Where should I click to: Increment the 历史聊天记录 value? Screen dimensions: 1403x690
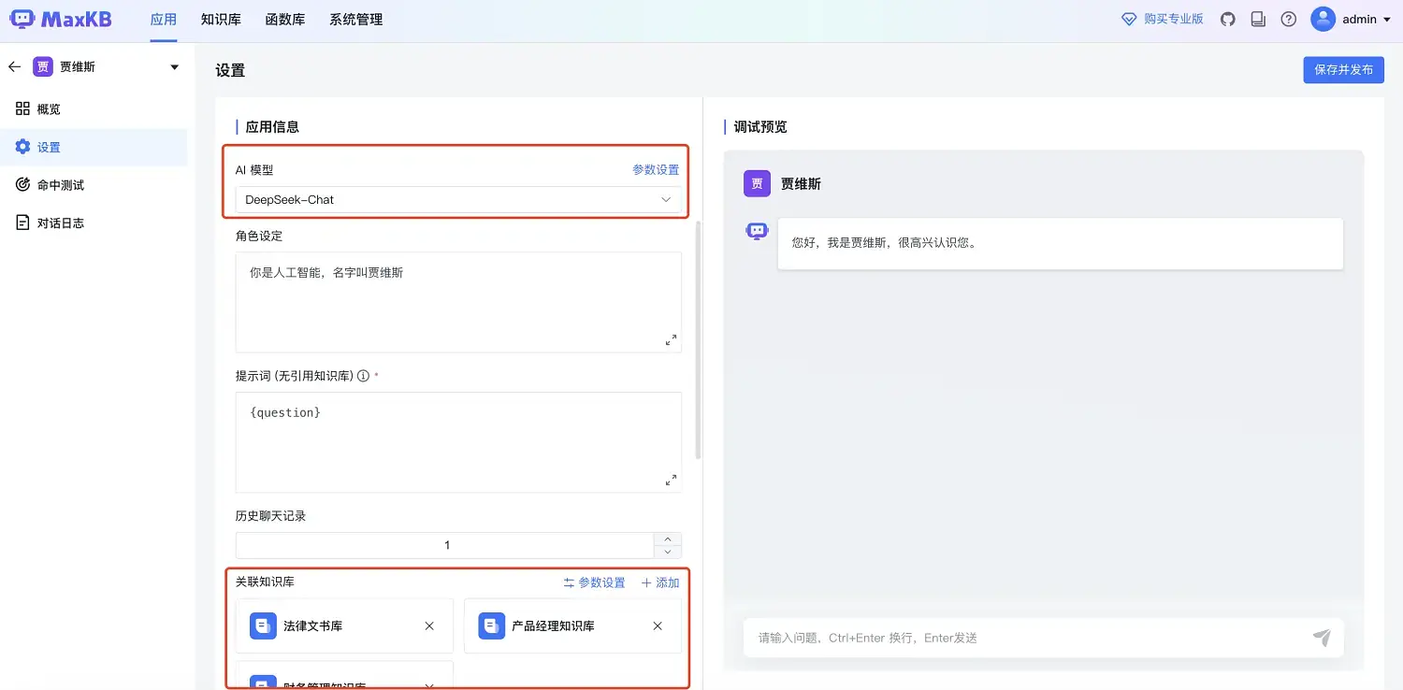point(668,539)
